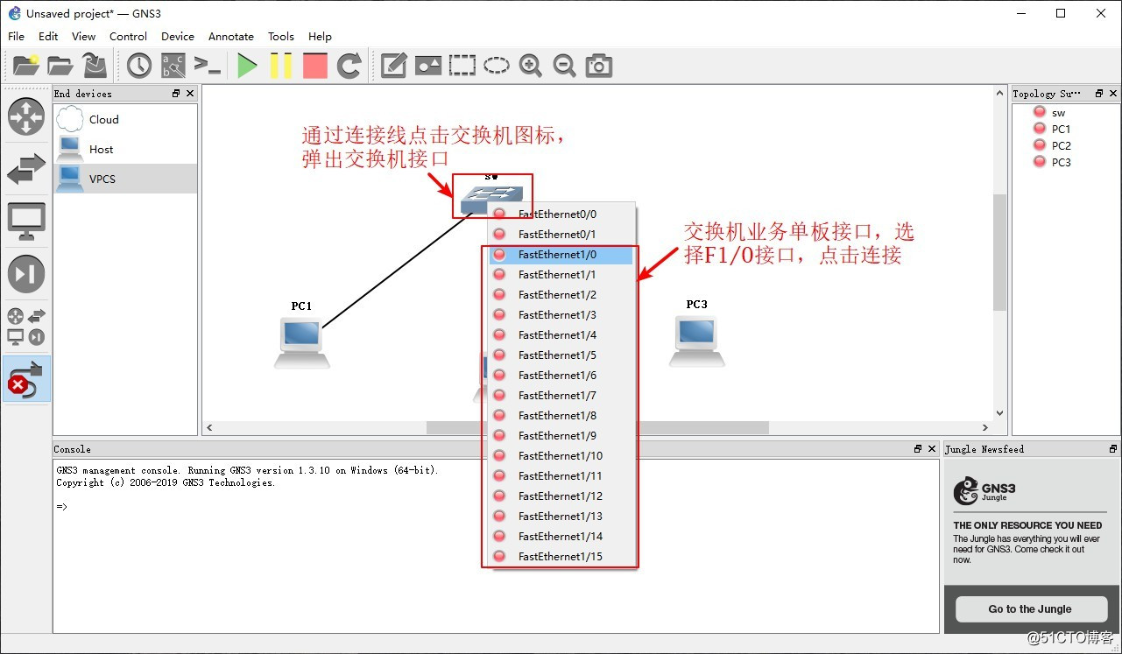1122x654 pixels.
Task: Choose FastEthernet0/1 port from popup
Action: pos(561,234)
